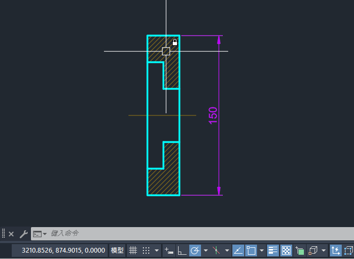Expand object snap options dropdown
354x259 pixels.
262,250
